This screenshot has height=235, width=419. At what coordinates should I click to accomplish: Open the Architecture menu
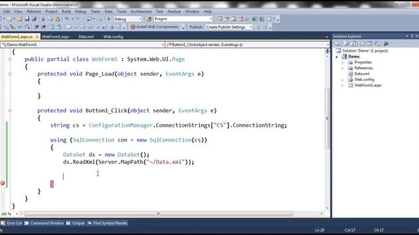click(141, 12)
